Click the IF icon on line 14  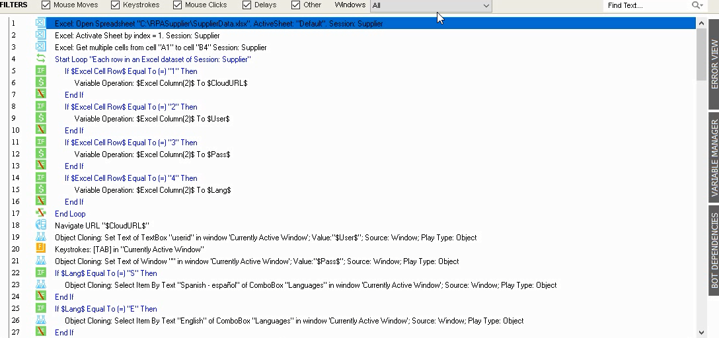pyautogui.click(x=40, y=178)
